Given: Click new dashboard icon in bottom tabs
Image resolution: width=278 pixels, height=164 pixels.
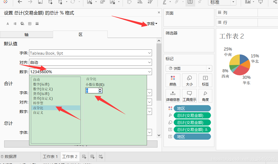Looking at the screenshot, I should tap(92, 157).
